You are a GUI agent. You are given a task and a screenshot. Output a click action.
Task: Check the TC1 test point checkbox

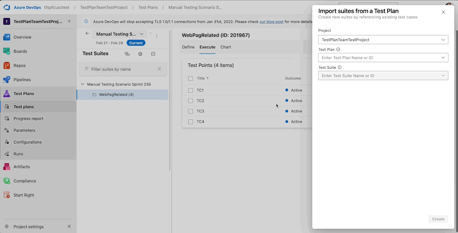coord(190,90)
